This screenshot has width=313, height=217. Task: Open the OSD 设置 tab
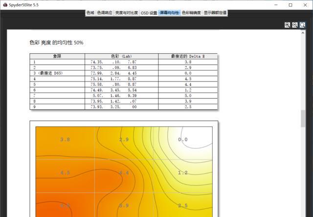tap(149, 13)
